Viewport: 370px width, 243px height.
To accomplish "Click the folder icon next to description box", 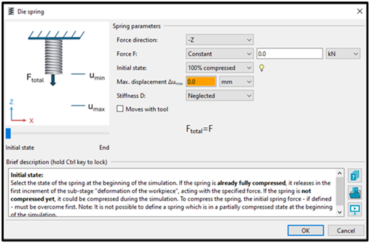I will point(355,192).
